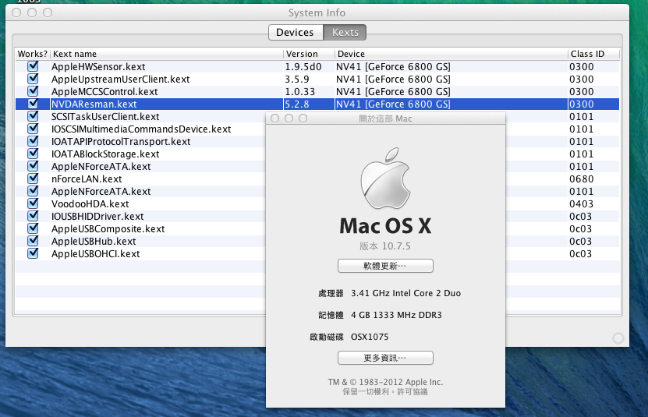Click 4 GB 1333 MHz DDR3 text
Viewport: 648px width, 417px height.
(x=396, y=316)
